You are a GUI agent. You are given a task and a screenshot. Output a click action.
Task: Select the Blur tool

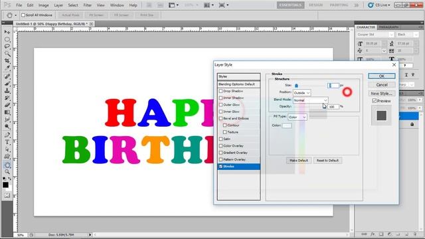(7, 119)
